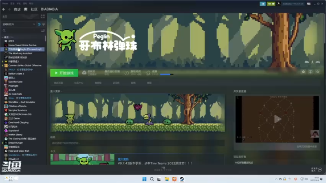Toggle the ready-to-play filter icon
Image resolution: width=326 pixels, height=183 pixels.
[x=44, y=24]
